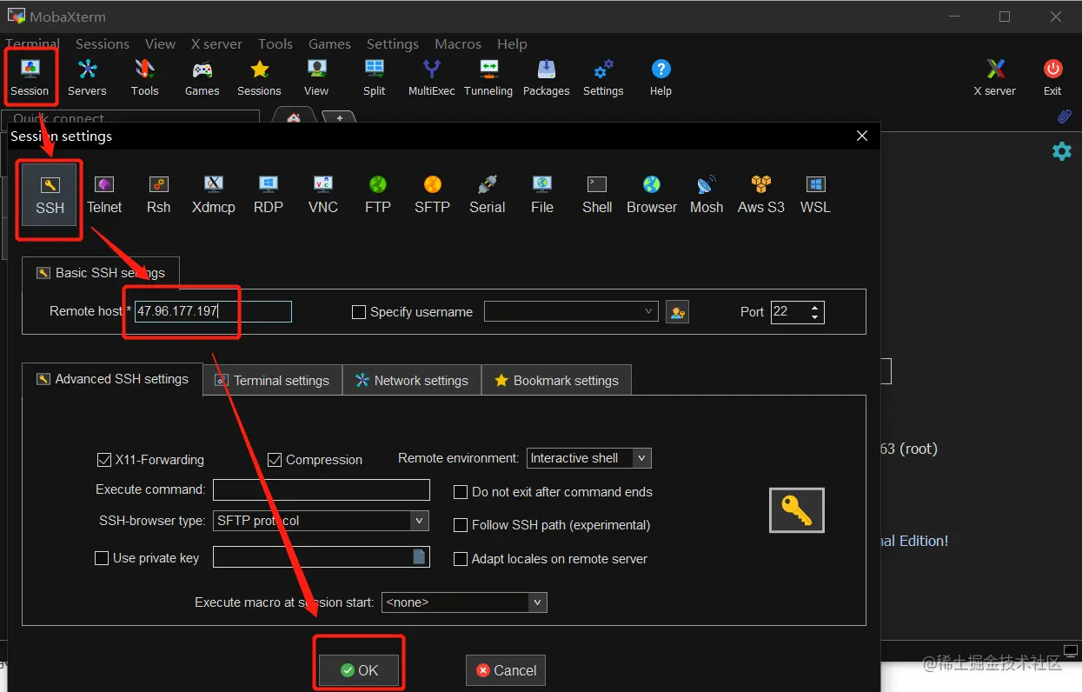The width and height of the screenshot is (1082, 692).
Task: Switch to the Terminal settings tab
Action: tap(273, 381)
